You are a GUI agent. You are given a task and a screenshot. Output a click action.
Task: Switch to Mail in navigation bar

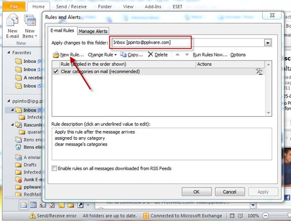pyautogui.click(x=24, y=205)
